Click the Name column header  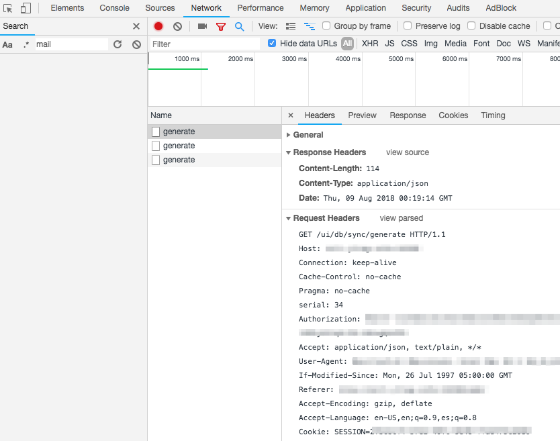pos(214,115)
